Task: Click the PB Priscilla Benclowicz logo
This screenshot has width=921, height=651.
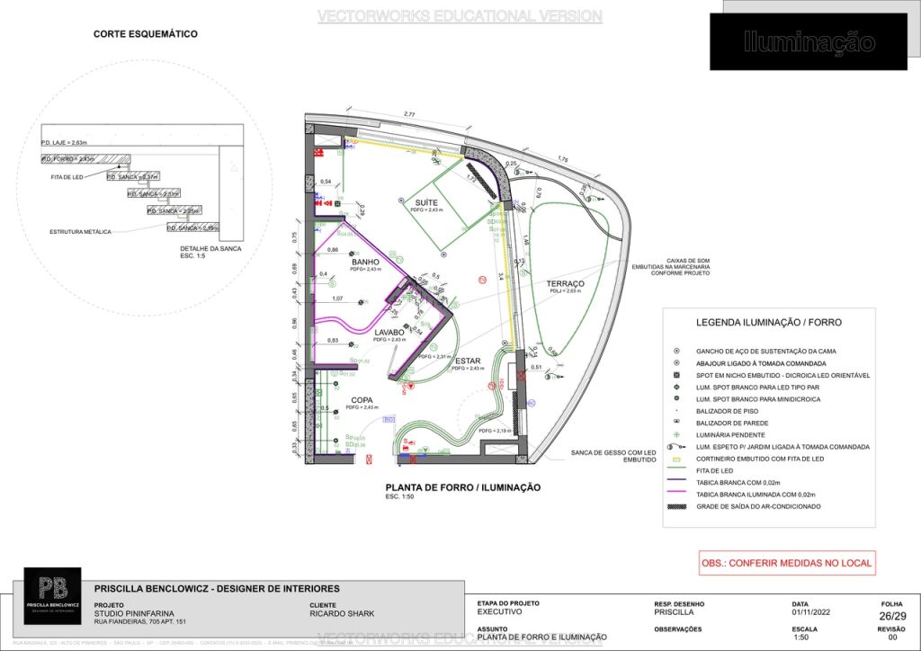Action: 52,596
